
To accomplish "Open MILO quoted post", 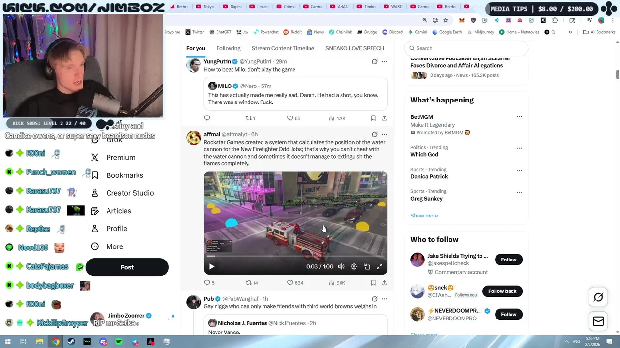I will [x=295, y=94].
